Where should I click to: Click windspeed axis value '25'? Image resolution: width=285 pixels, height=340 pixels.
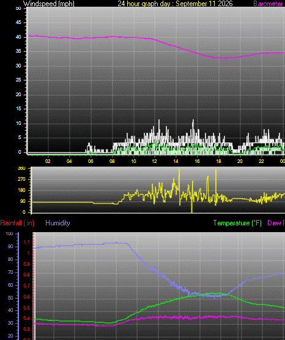18,80
